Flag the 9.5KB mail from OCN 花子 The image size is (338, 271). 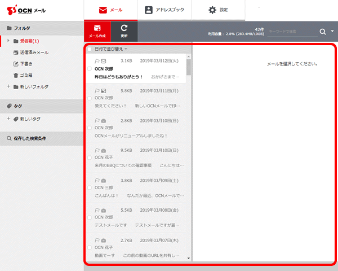[x=97, y=150]
